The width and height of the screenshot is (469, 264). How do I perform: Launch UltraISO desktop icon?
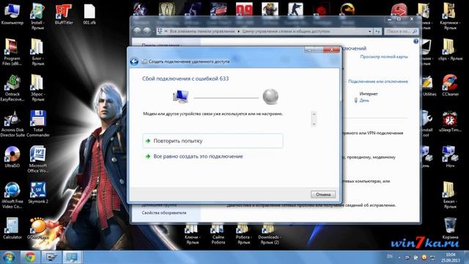coord(12,156)
